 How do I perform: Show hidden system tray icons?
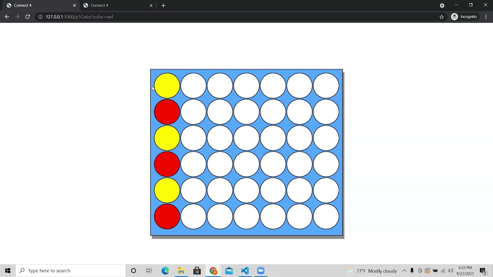(404, 271)
